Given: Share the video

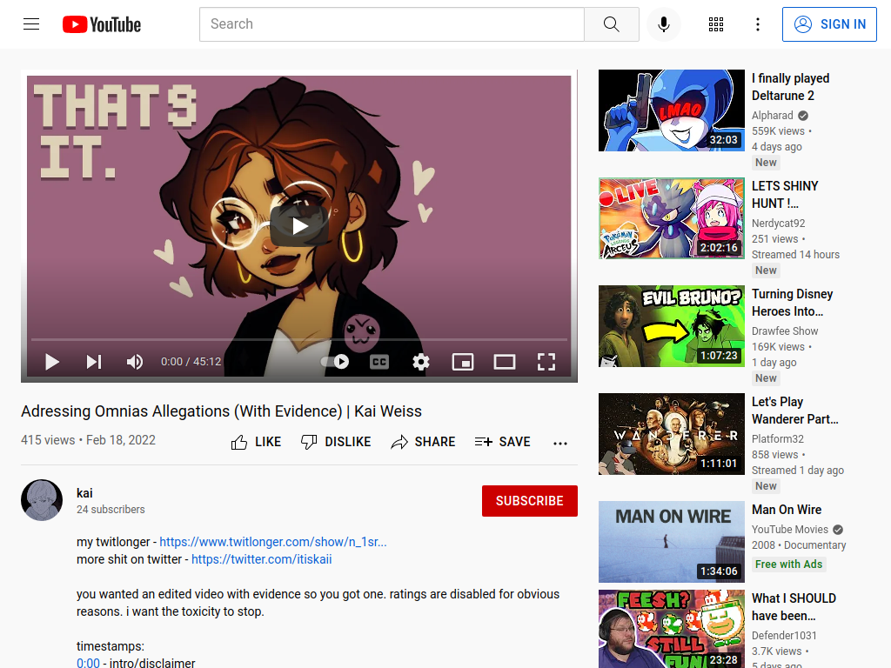Looking at the screenshot, I should tap(424, 442).
